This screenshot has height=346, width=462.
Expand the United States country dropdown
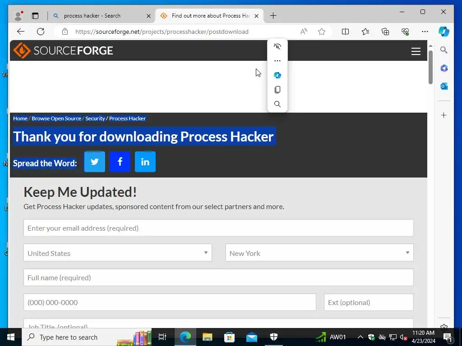click(x=118, y=253)
